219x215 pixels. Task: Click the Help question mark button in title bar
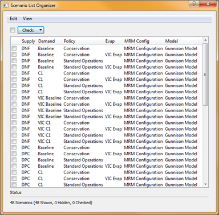(194, 3)
